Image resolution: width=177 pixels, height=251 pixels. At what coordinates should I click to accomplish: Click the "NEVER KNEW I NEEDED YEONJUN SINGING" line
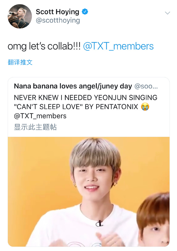85,98
